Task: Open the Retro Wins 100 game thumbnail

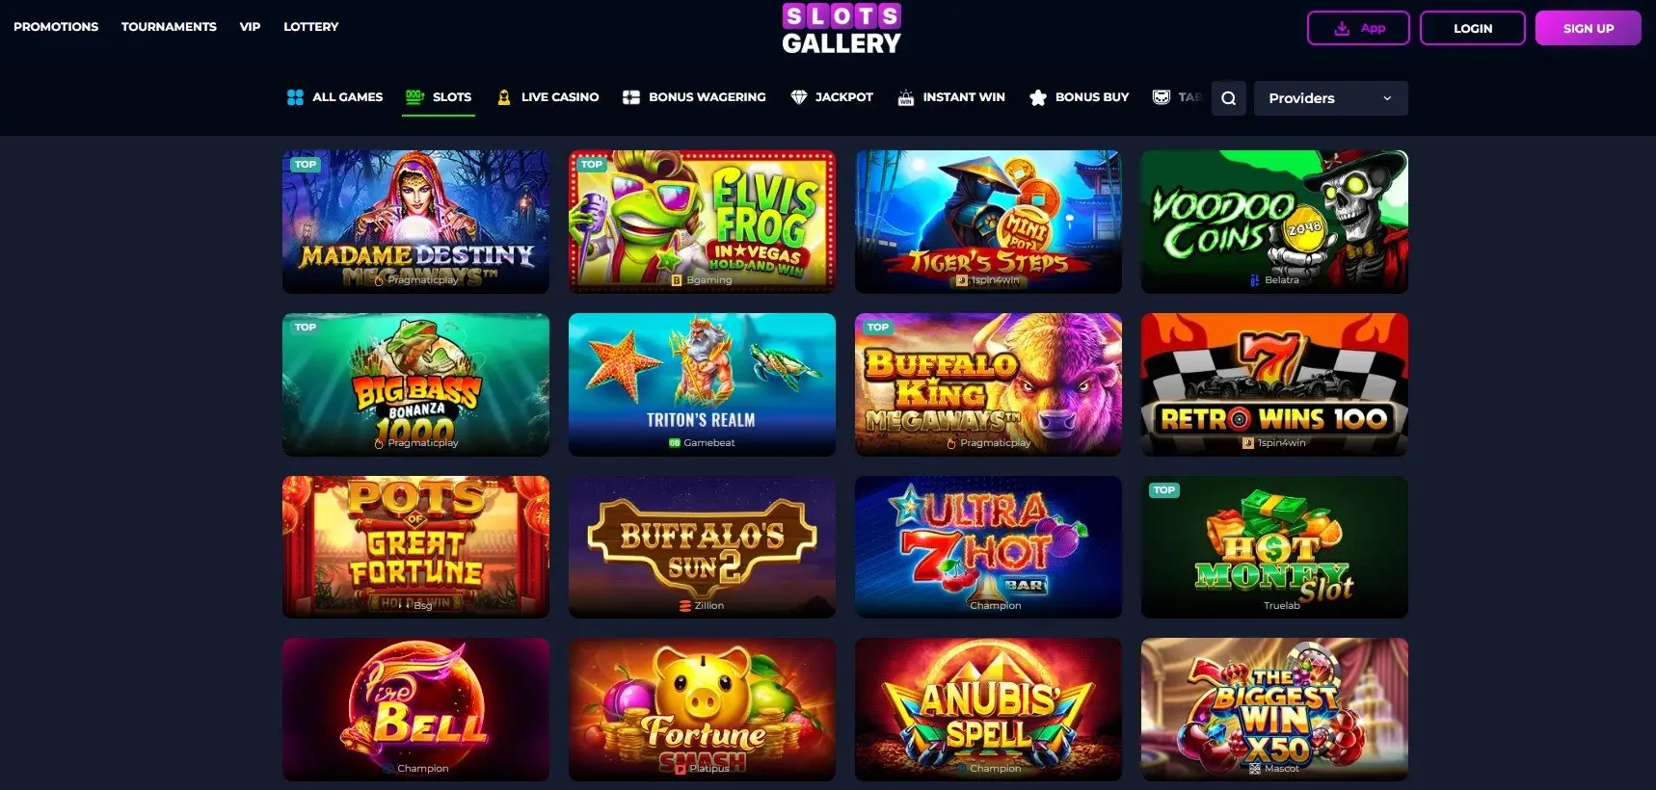Action: pos(1274,384)
